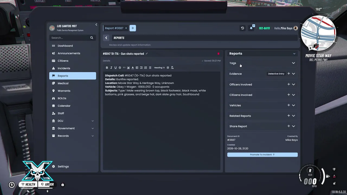
Task: Apply italic formatting in the editor
Action: [x=111, y=68]
